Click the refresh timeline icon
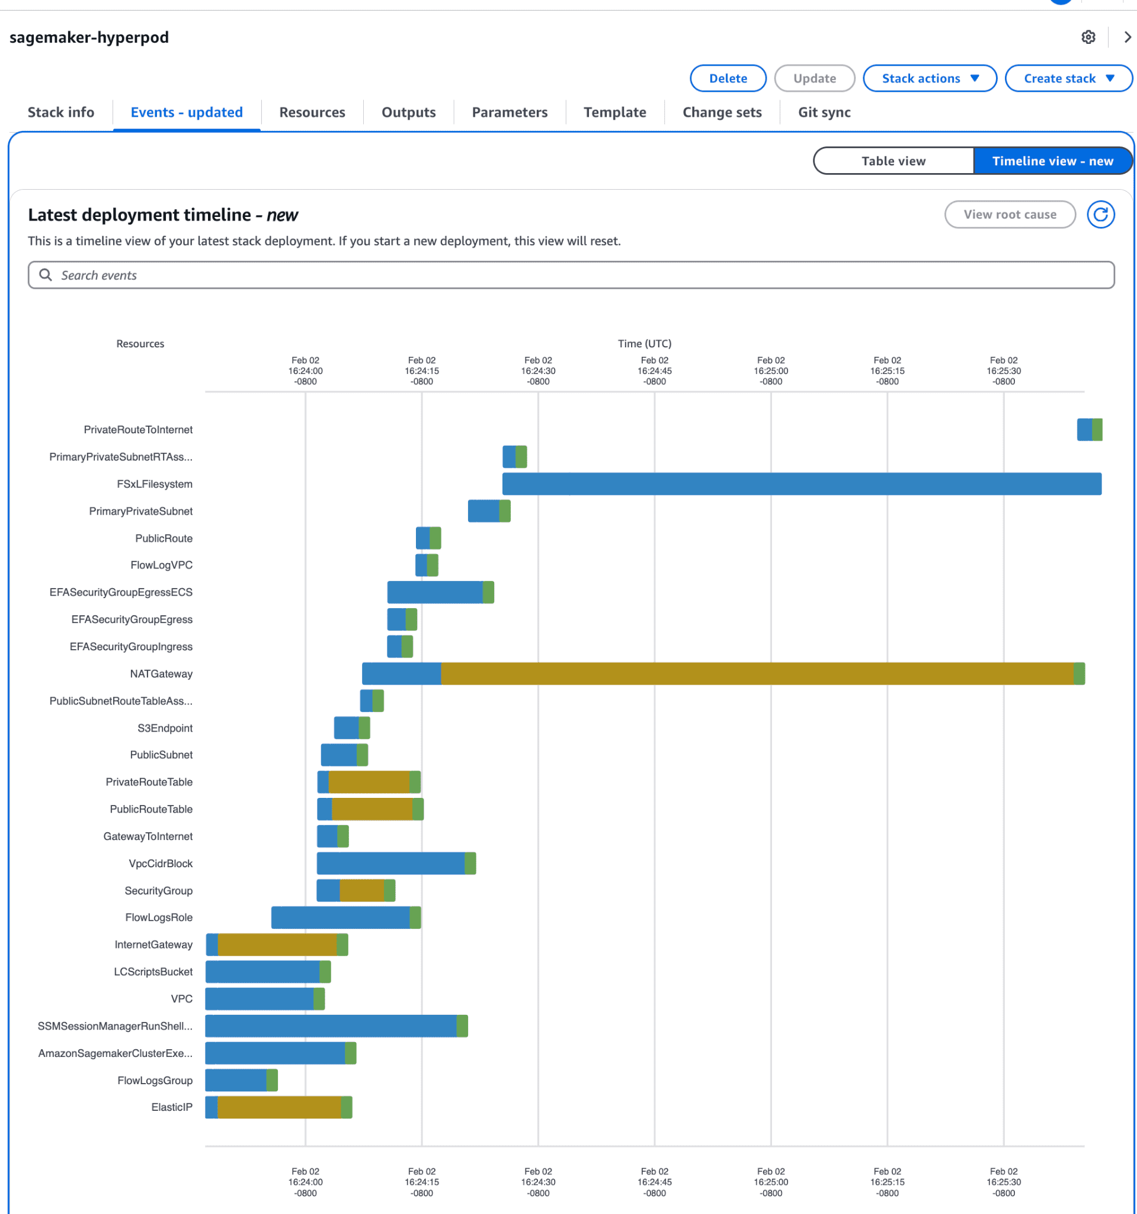Screen dimensions: 1137x1214 click(x=1100, y=215)
